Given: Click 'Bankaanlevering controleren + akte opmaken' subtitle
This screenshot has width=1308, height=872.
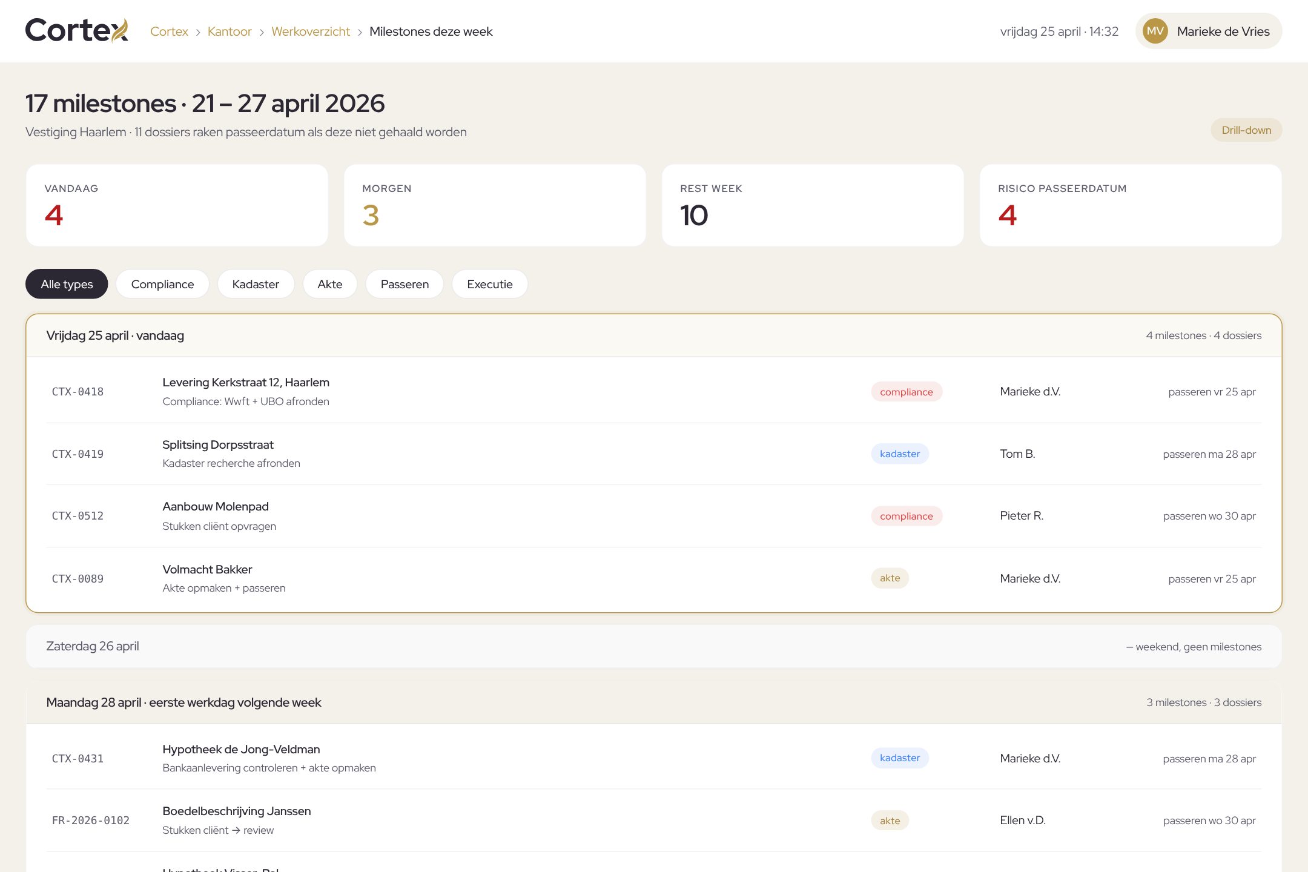Looking at the screenshot, I should 269,768.
